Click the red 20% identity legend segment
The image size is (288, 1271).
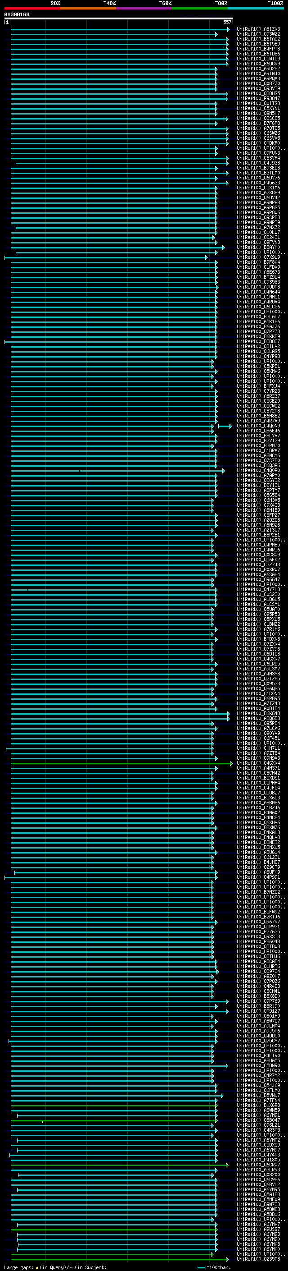[x=32, y=8]
